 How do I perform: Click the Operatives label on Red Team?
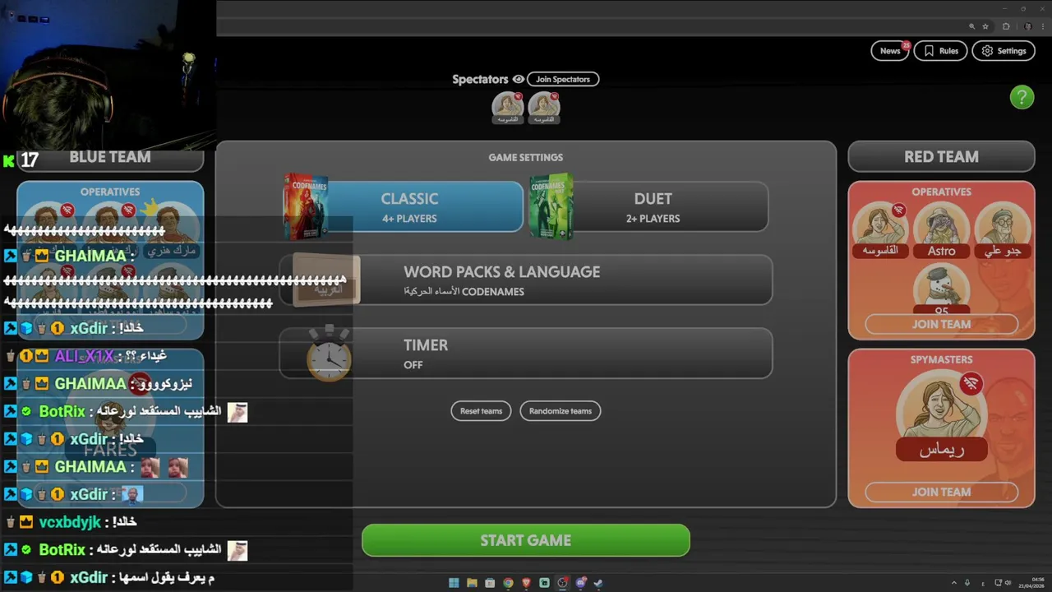(941, 192)
